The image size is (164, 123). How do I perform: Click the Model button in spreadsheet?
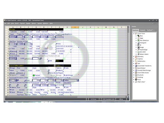click(13, 73)
